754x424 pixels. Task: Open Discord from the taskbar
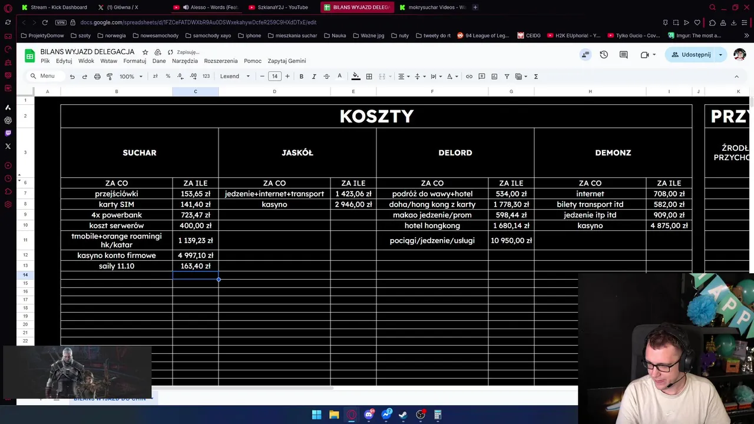(369, 415)
